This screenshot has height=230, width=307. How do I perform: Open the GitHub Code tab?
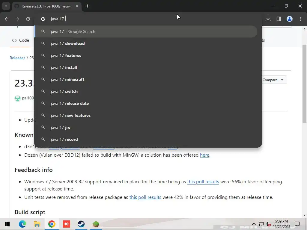click(x=21, y=40)
